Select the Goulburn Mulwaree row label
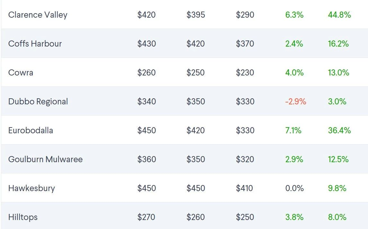This screenshot has width=368, height=229. coord(45,159)
